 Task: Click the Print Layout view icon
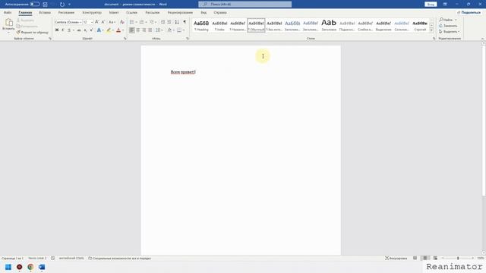click(425, 258)
